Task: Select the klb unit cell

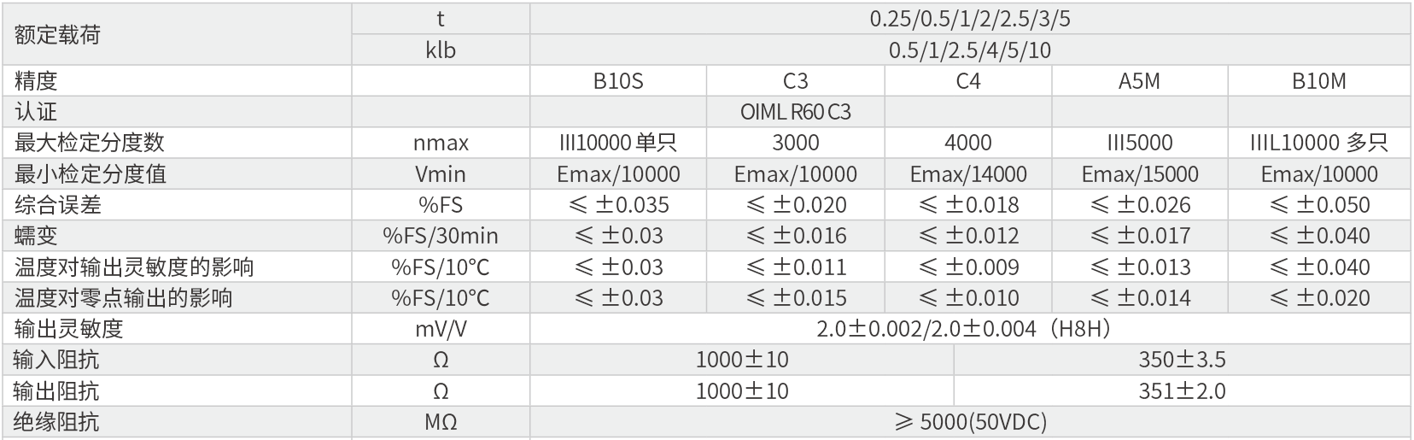Action: coord(441,50)
